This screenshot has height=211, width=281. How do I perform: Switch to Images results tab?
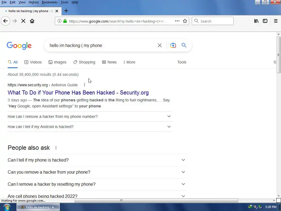click(x=57, y=62)
